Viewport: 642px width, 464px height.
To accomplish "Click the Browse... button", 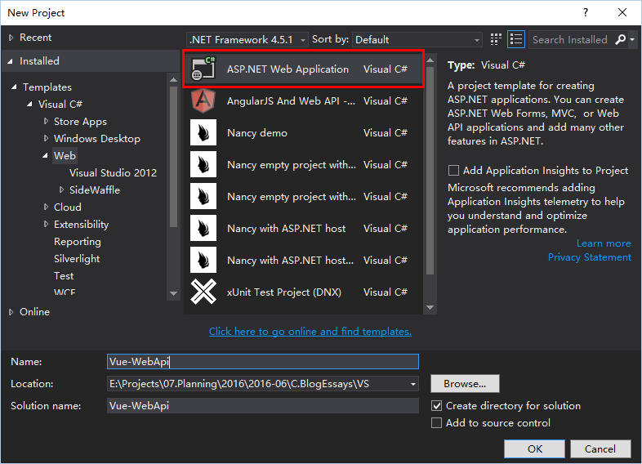I will pyautogui.click(x=465, y=384).
